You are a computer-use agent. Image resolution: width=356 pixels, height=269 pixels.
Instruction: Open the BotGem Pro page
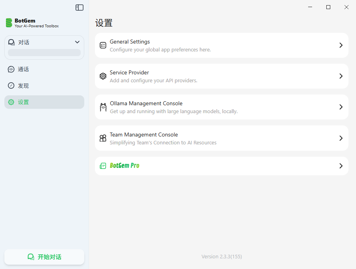pyautogui.click(x=222, y=166)
